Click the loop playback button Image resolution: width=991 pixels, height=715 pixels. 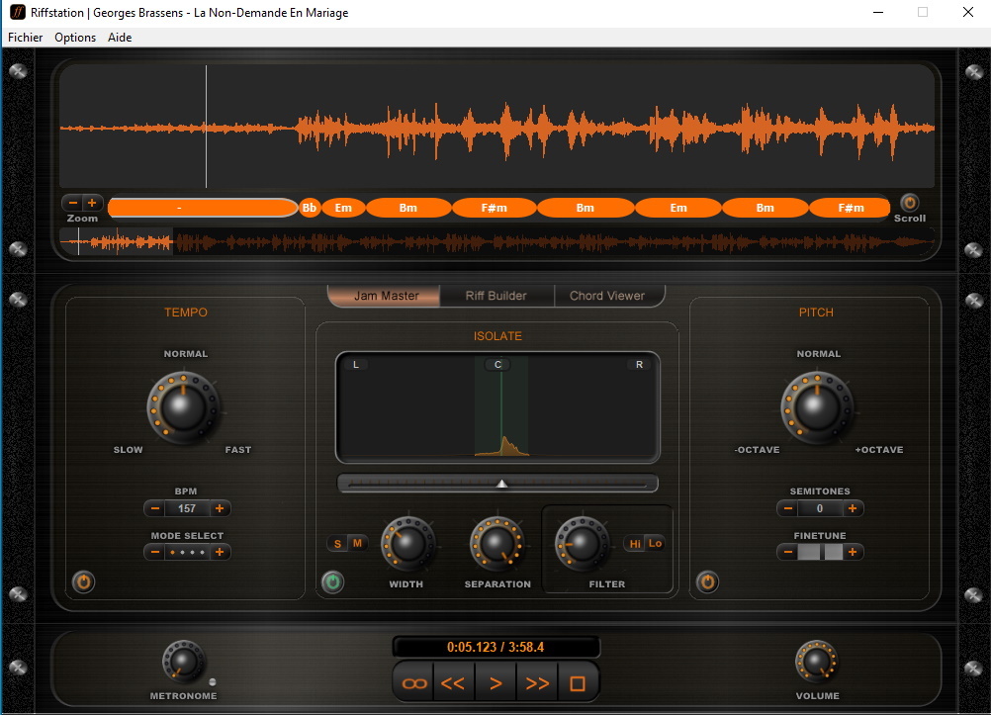coord(414,683)
